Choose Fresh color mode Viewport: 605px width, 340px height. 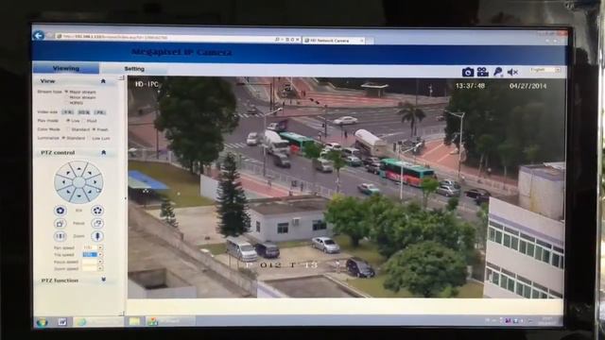(94, 129)
